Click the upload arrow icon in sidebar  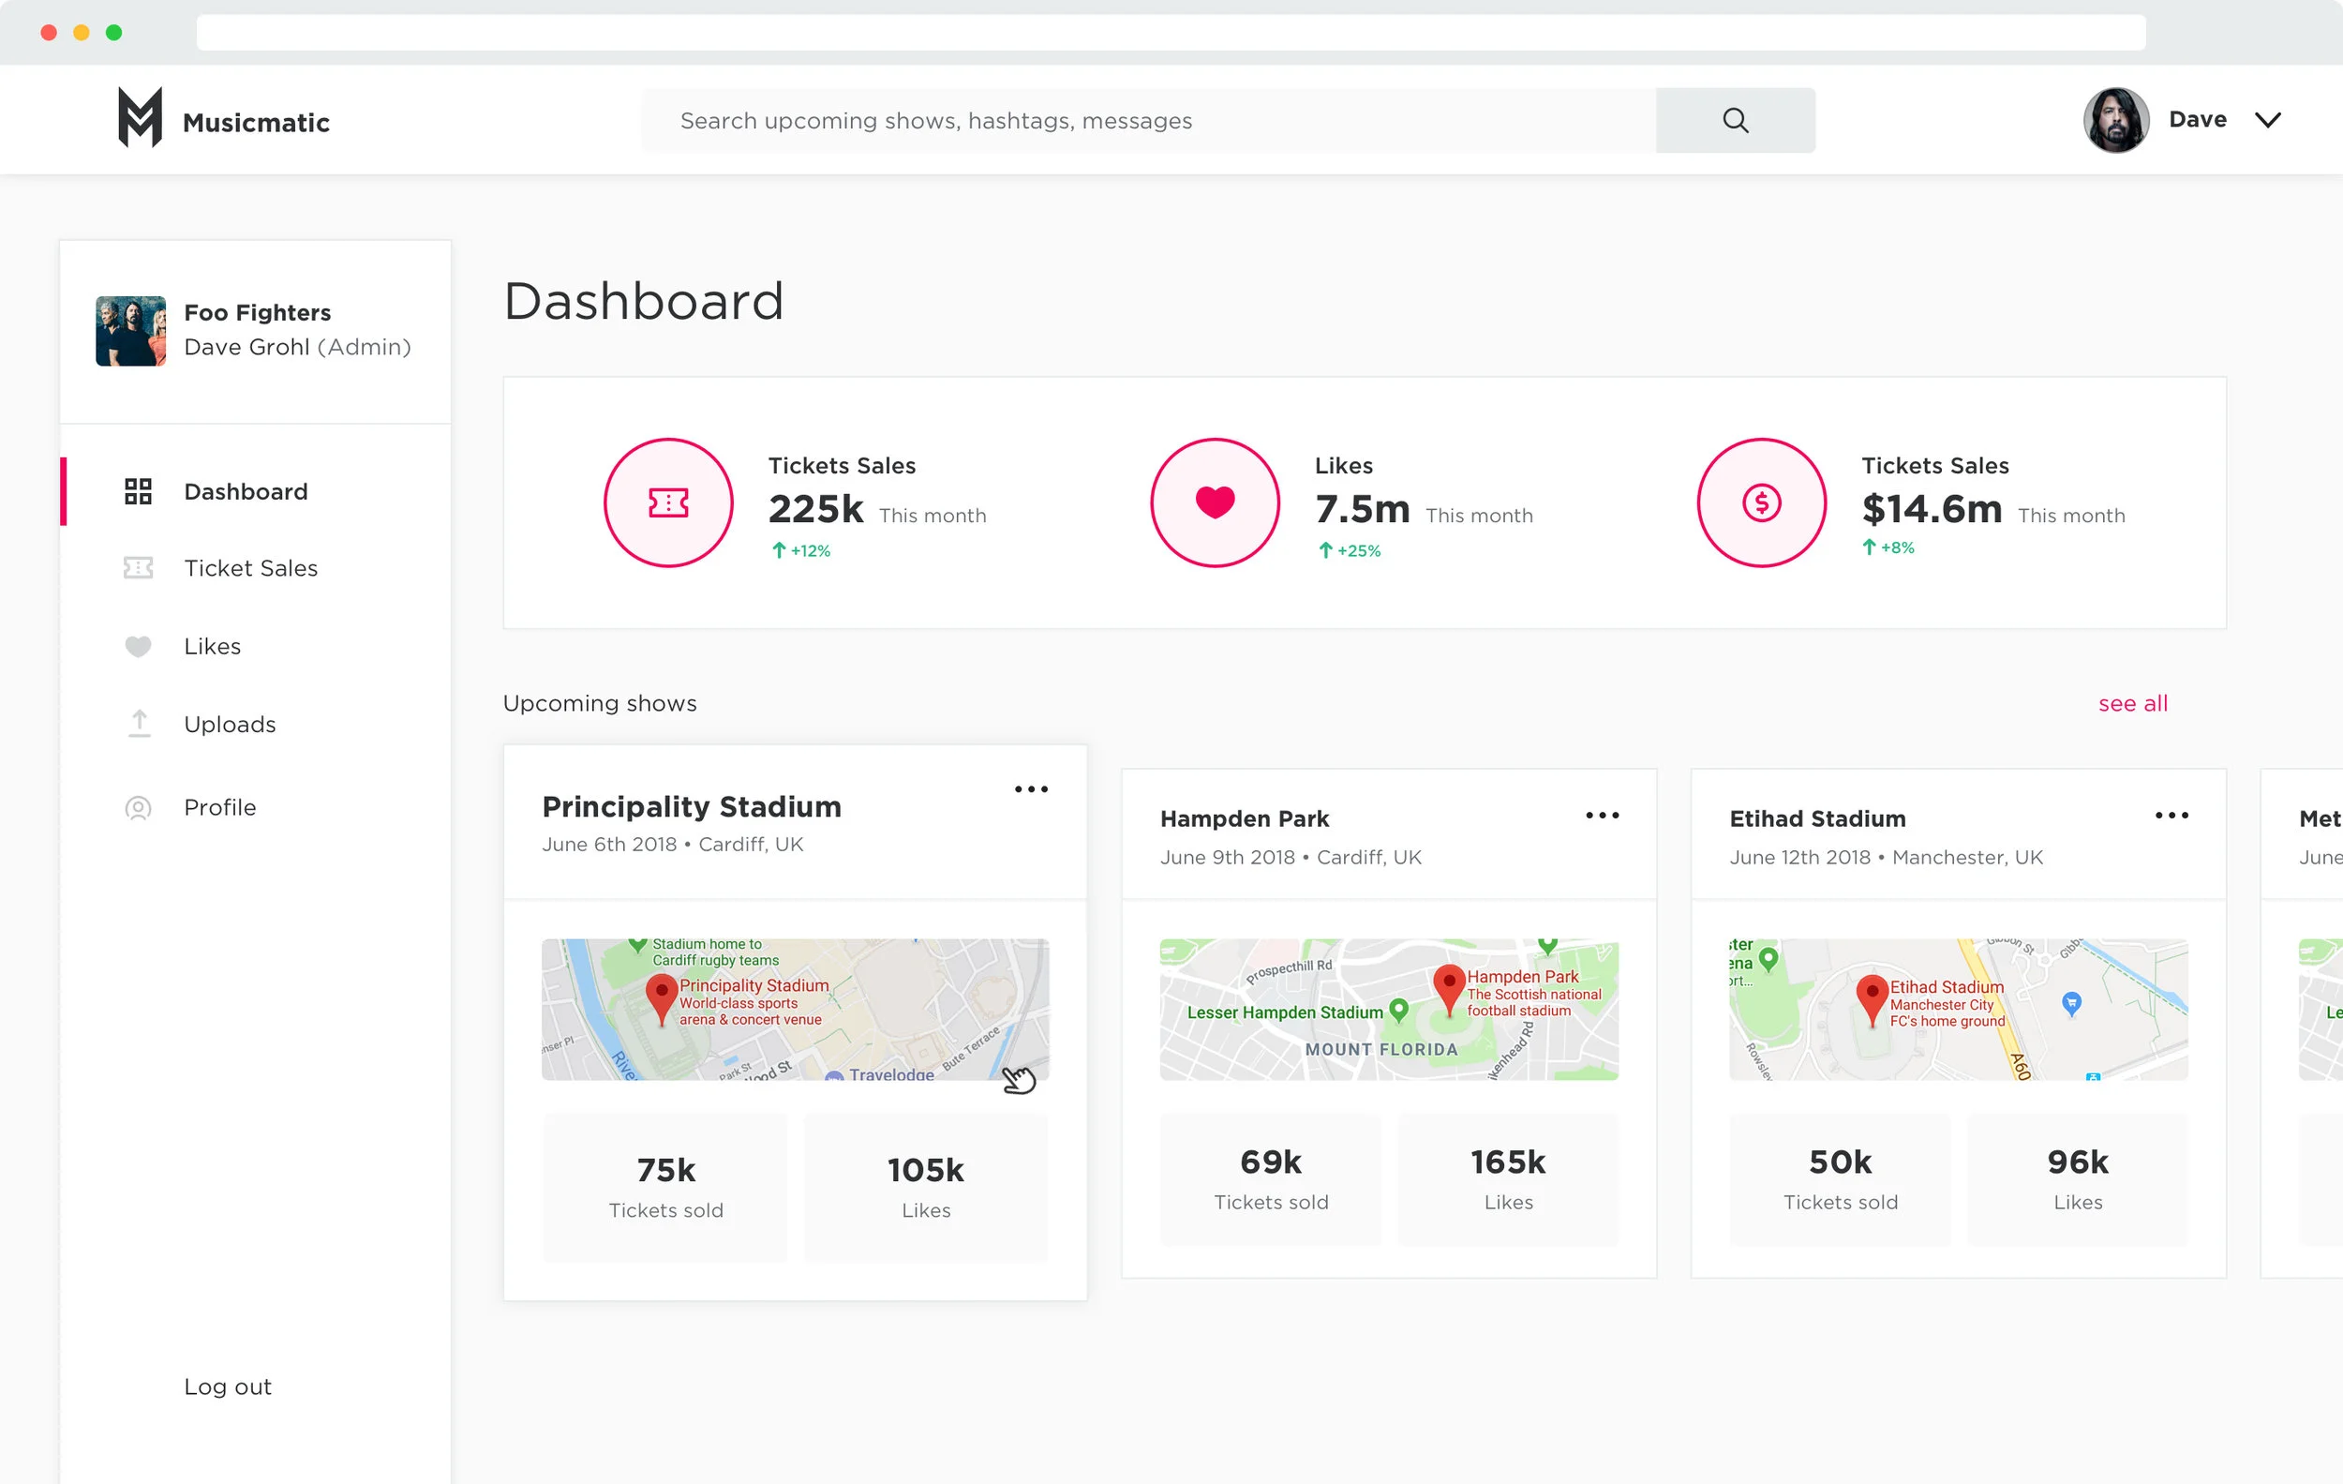click(139, 723)
